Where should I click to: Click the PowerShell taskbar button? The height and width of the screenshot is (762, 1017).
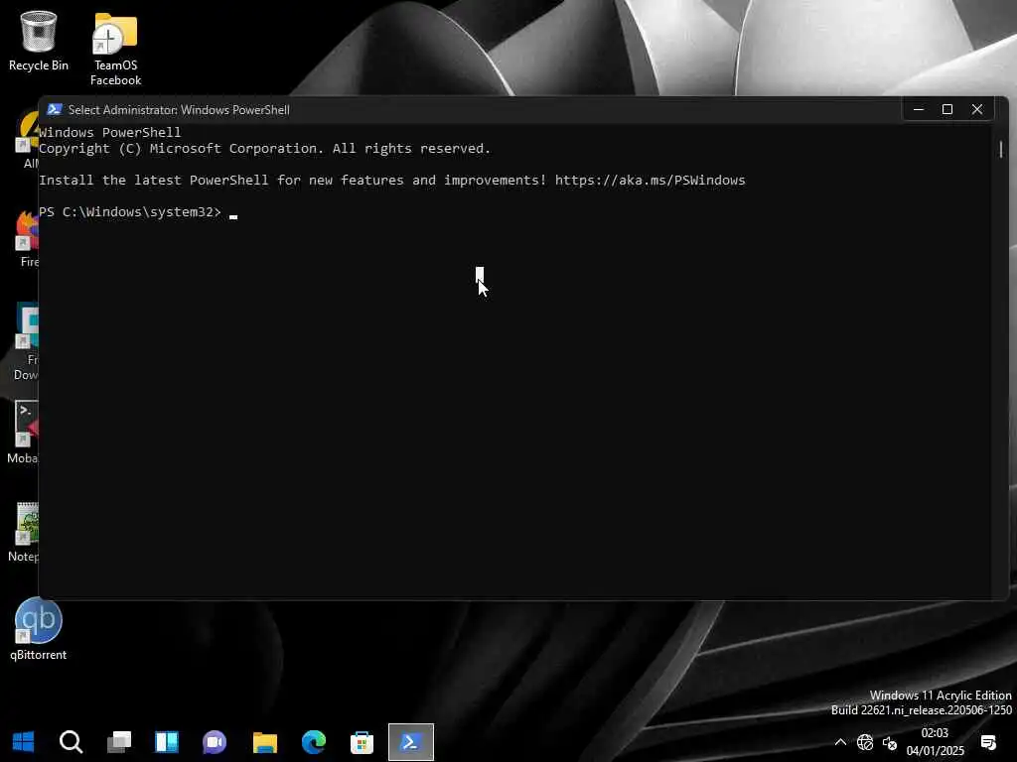point(410,742)
